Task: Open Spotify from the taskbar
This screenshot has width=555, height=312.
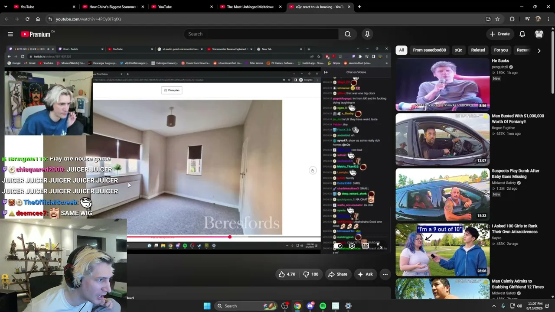Action: pos(323,306)
